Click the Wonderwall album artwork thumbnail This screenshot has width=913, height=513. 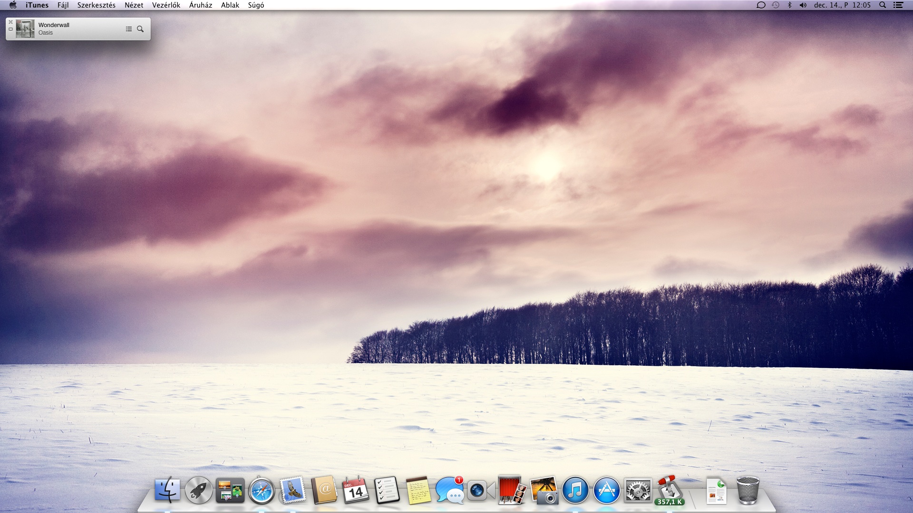[x=25, y=29]
